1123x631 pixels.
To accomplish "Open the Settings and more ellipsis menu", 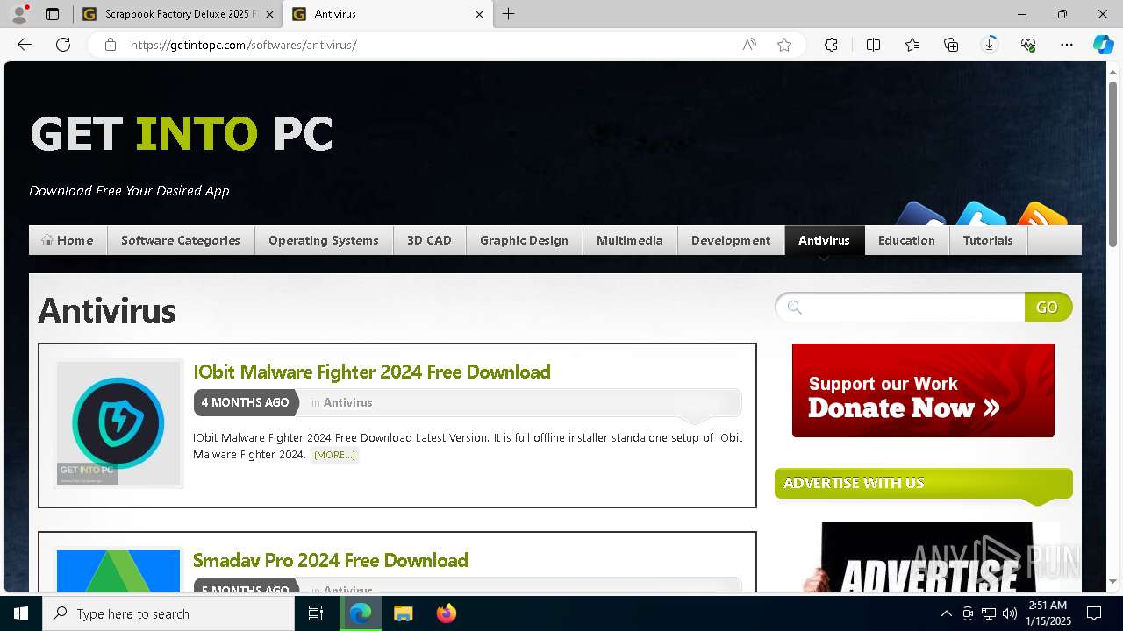I will point(1067,45).
